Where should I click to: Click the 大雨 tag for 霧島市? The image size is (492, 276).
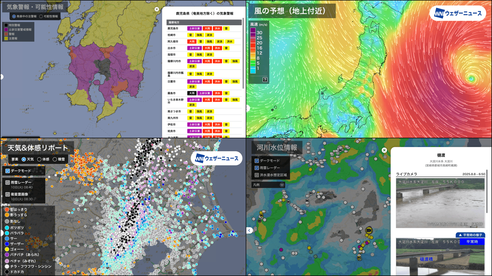point(192,93)
